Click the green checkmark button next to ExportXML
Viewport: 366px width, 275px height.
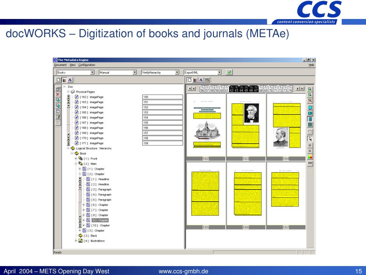(229, 72)
